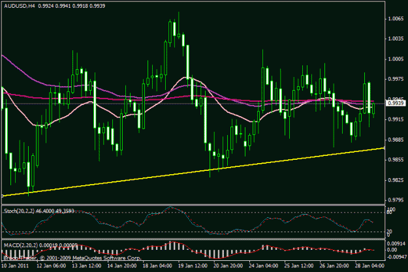This screenshot has width=408, height=272.
Task: Click the 25 Jan 12:00 time label
Action: click(x=299, y=265)
